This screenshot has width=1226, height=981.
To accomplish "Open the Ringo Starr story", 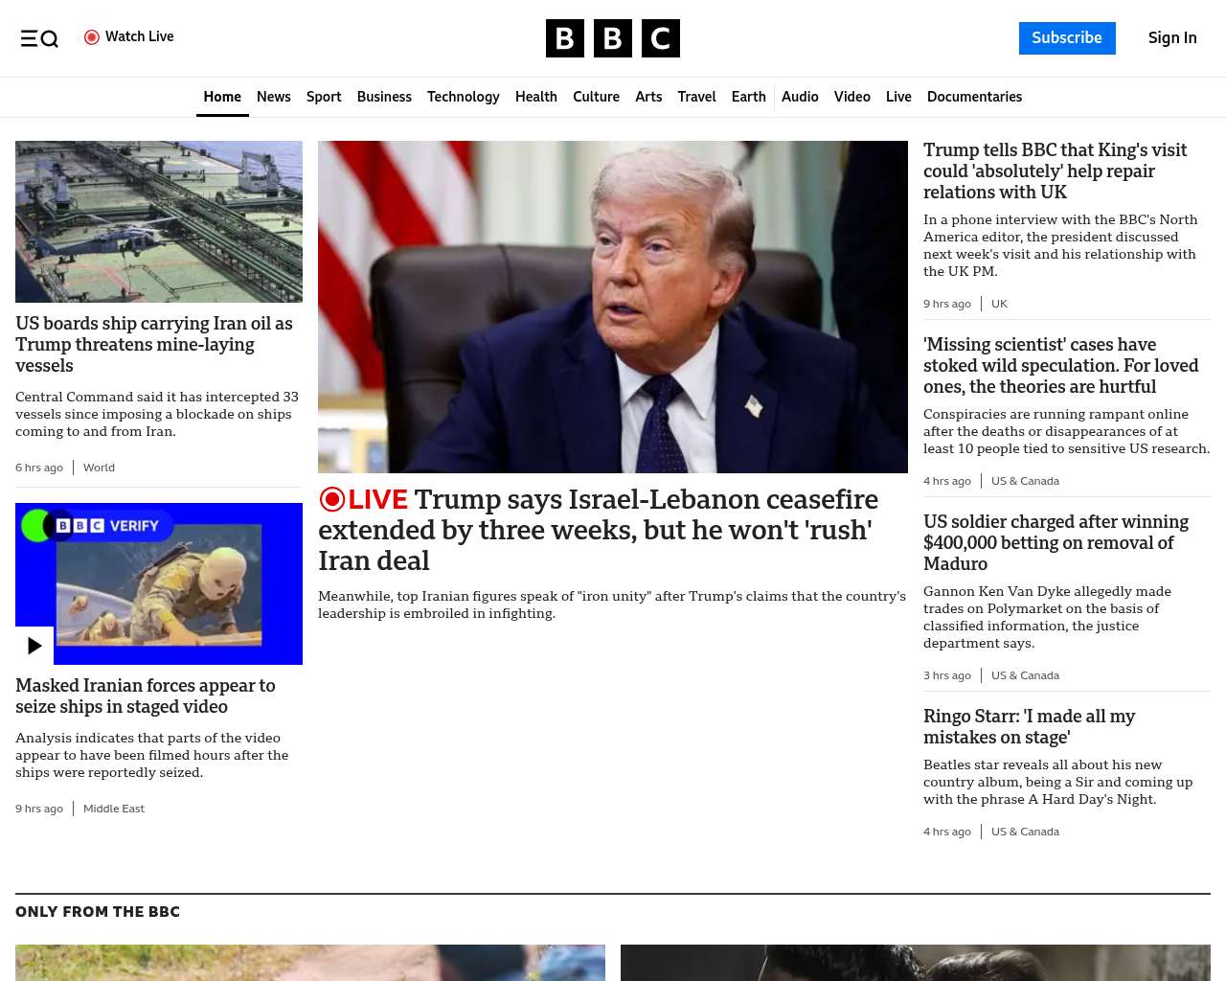I will click(x=1029, y=726).
